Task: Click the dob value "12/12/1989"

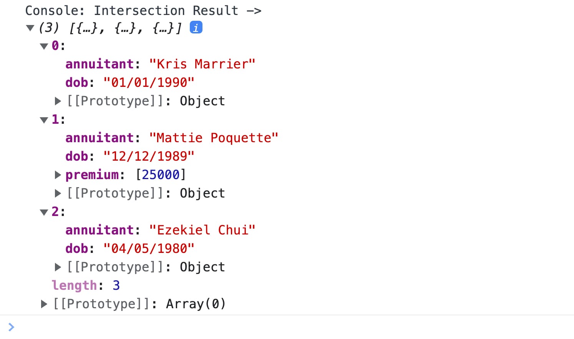Action: (x=149, y=156)
